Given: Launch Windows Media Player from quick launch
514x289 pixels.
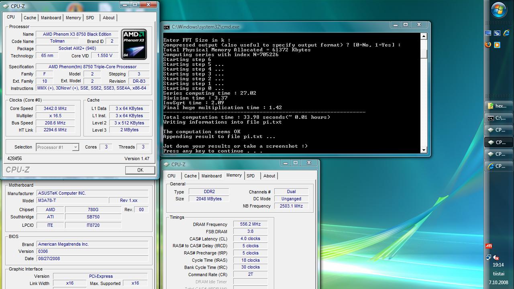Looking at the screenshot, I should (497, 45).
